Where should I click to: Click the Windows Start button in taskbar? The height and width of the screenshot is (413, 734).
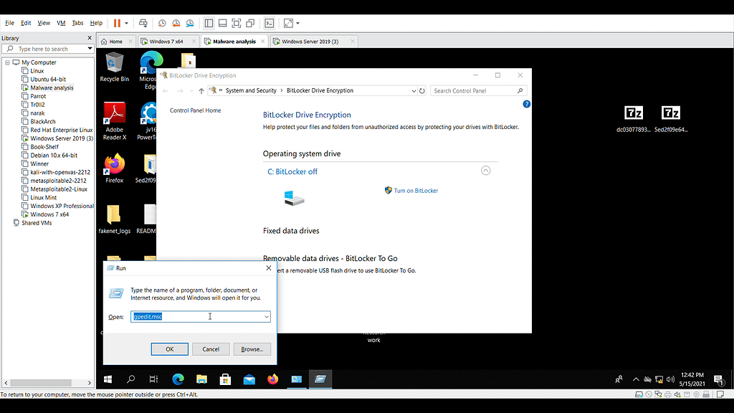[x=108, y=379]
